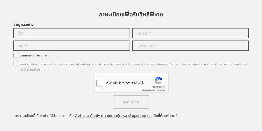Check the ตกลงยินยอม consent checkbox
262x131 pixels.
click(16, 64)
